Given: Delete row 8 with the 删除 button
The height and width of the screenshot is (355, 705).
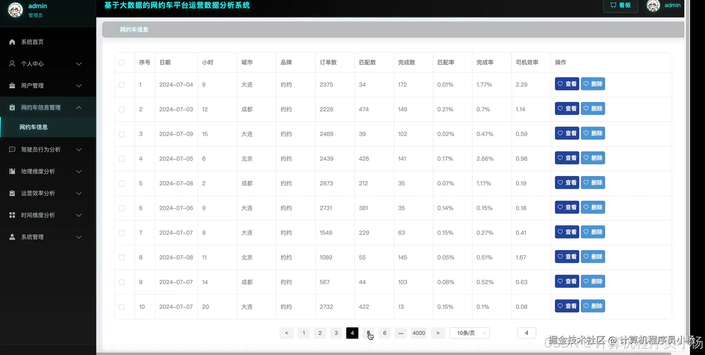Looking at the screenshot, I should pyautogui.click(x=593, y=257).
